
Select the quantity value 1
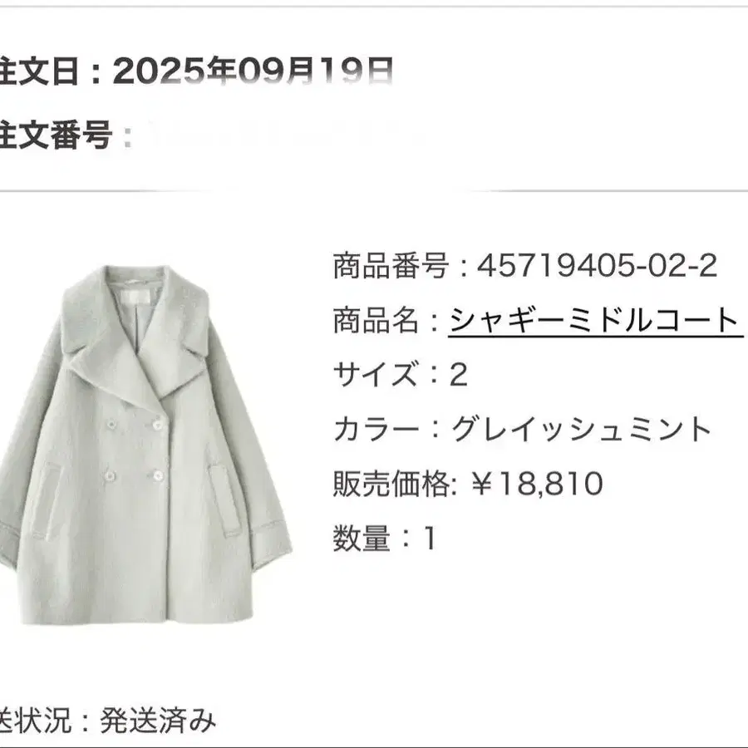[x=430, y=538]
